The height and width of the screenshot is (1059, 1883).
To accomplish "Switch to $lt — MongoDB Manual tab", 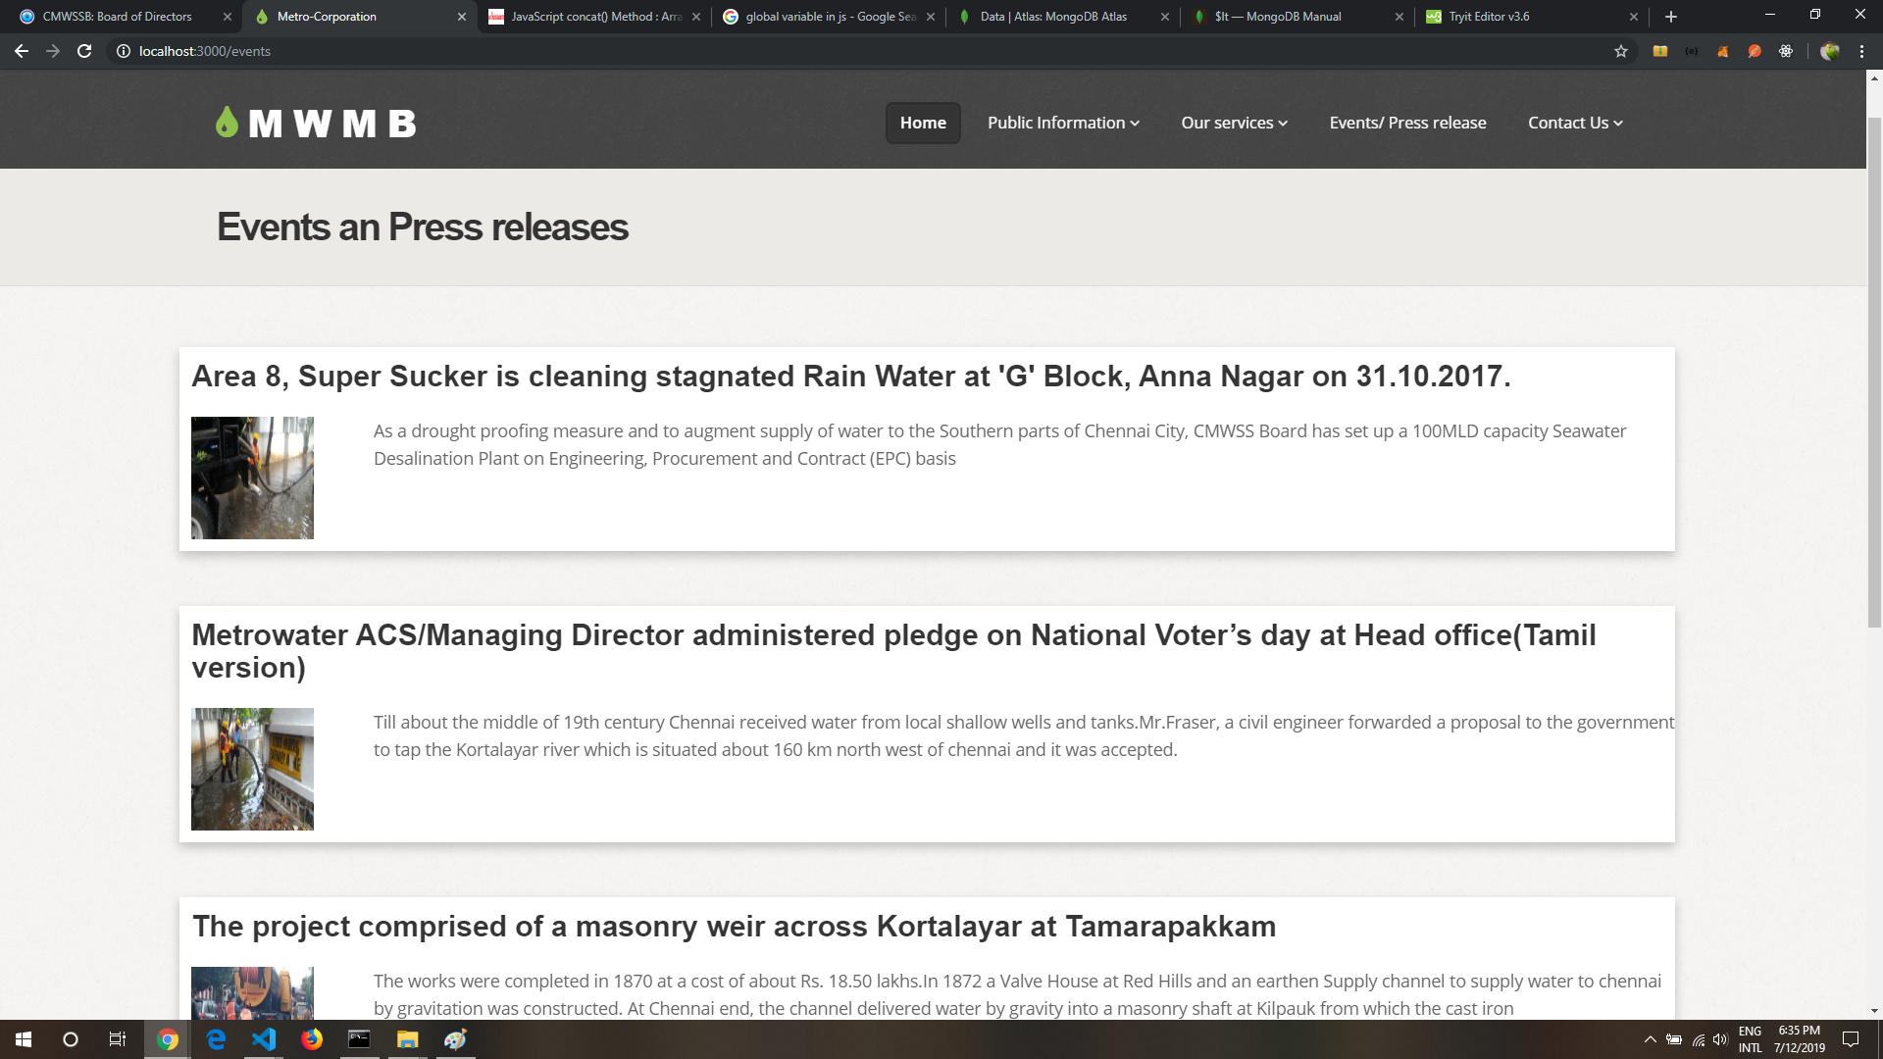I will (x=1298, y=17).
